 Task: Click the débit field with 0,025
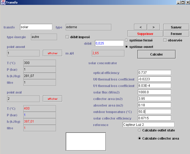[x=110, y=43]
